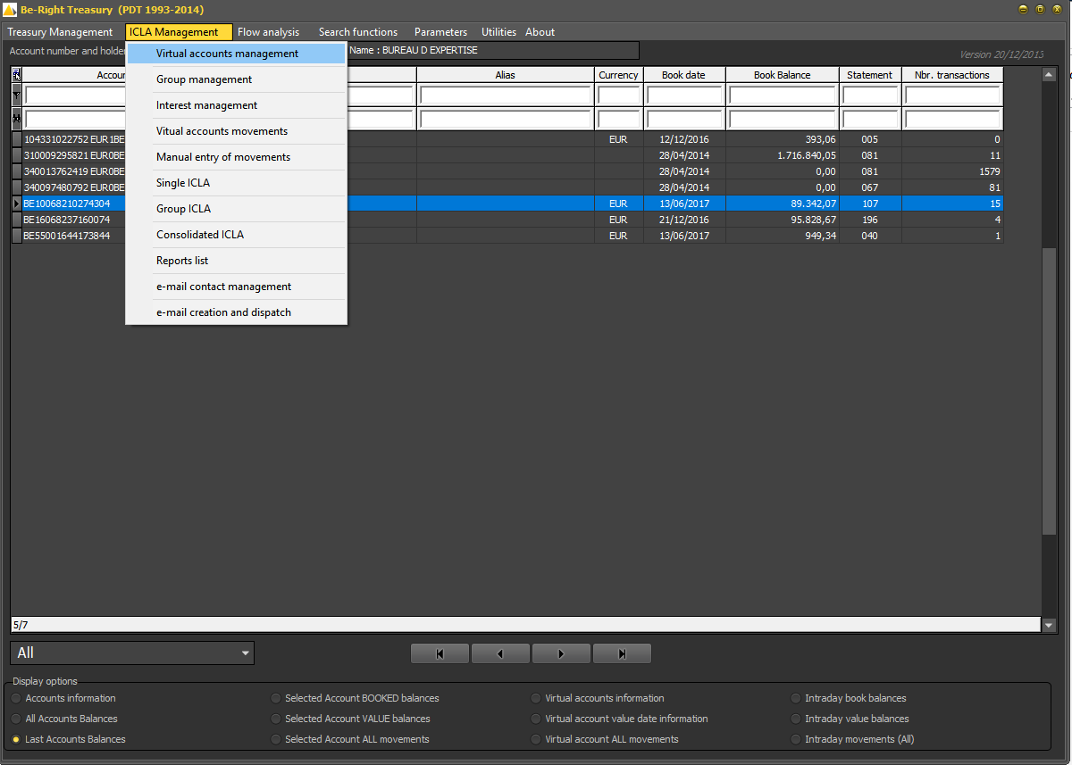The width and height of the screenshot is (1072, 765).
Task: Click the Book Balance filter input field
Action: tap(783, 95)
